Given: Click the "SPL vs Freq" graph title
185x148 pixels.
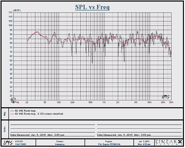Looking at the screenshot, I should (x=92, y=7).
